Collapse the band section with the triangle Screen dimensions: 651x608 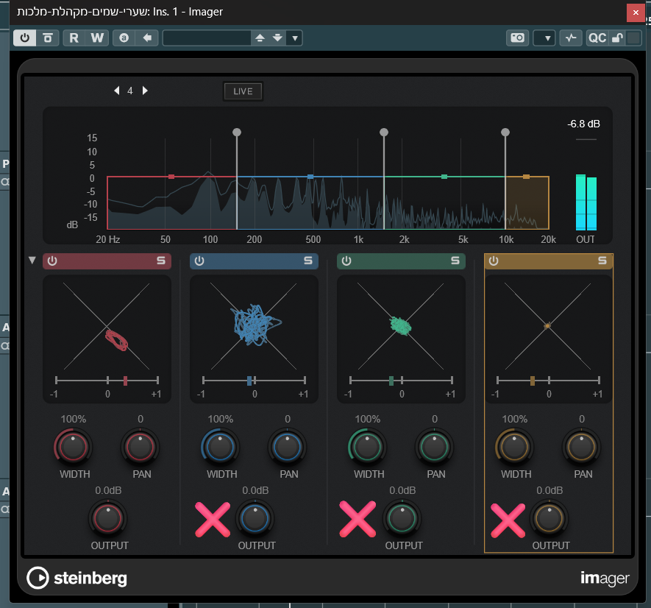coord(32,260)
